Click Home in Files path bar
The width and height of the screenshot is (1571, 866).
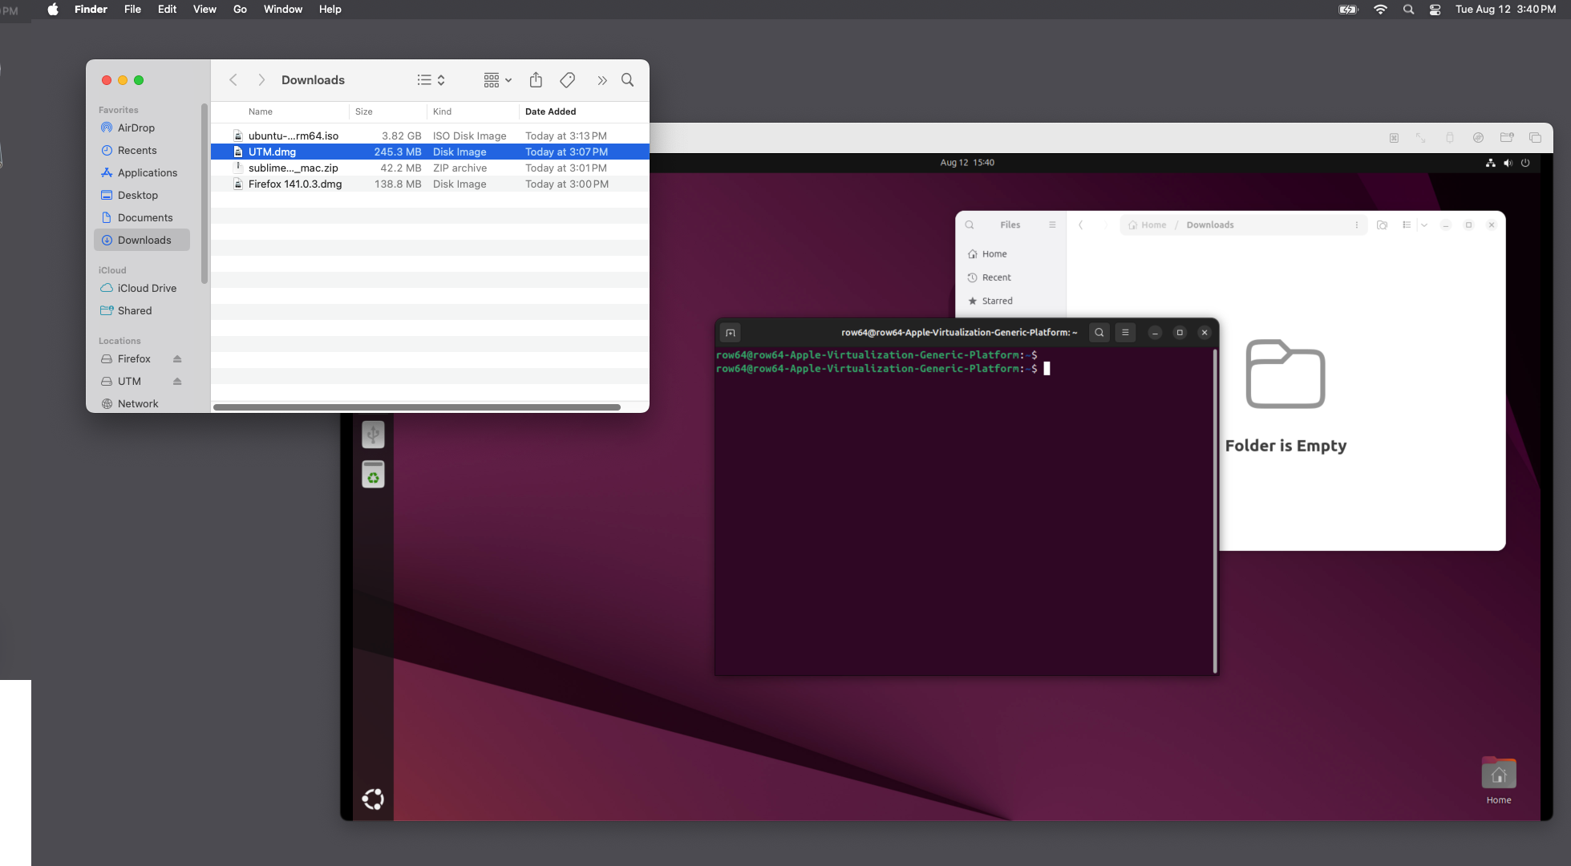tap(1148, 225)
